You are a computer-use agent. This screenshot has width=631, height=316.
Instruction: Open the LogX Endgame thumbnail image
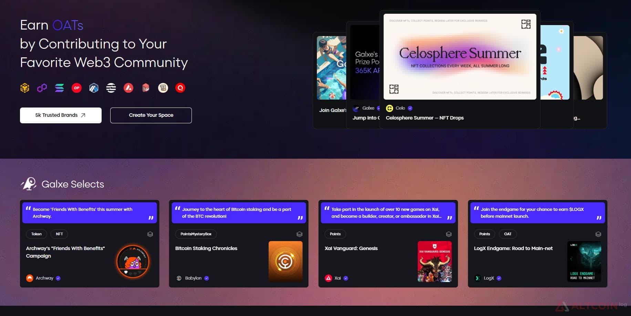(584, 261)
